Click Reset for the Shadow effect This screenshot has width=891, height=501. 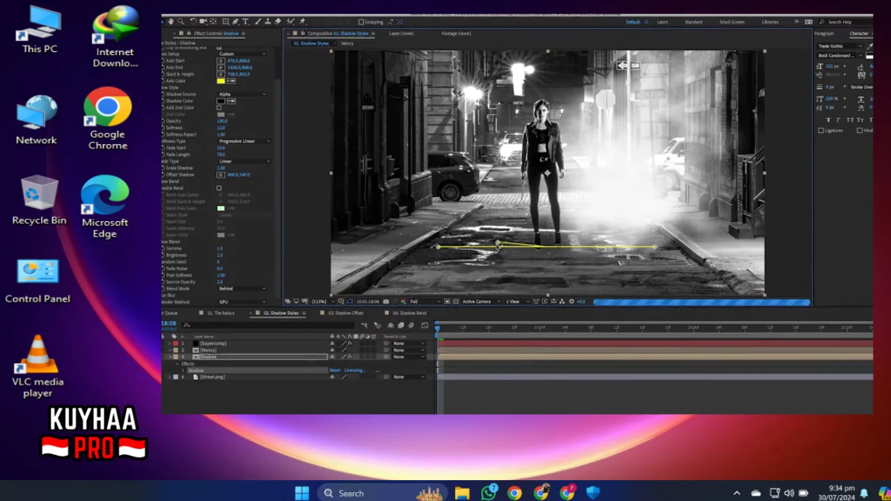335,370
